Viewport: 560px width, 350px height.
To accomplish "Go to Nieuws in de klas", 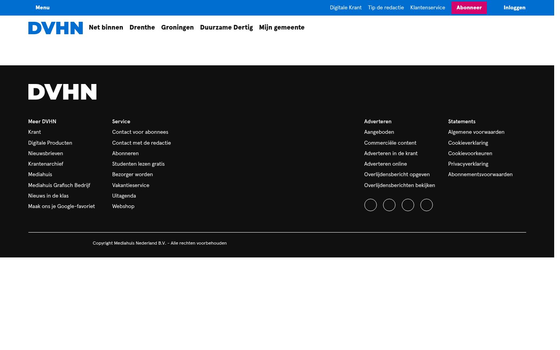I will 48,196.
